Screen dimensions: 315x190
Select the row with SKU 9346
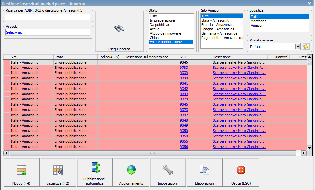(x=155, y=62)
